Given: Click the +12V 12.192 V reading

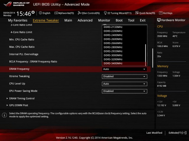Looking at the screenshot, I should pyautogui.click(x=162, y=105).
